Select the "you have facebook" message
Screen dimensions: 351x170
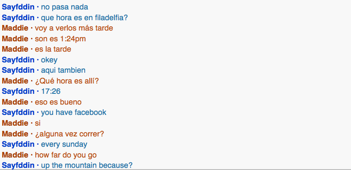(74, 112)
